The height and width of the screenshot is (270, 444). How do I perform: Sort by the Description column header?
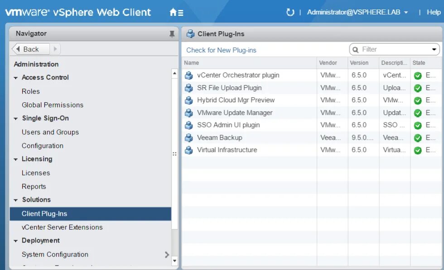pos(395,63)
